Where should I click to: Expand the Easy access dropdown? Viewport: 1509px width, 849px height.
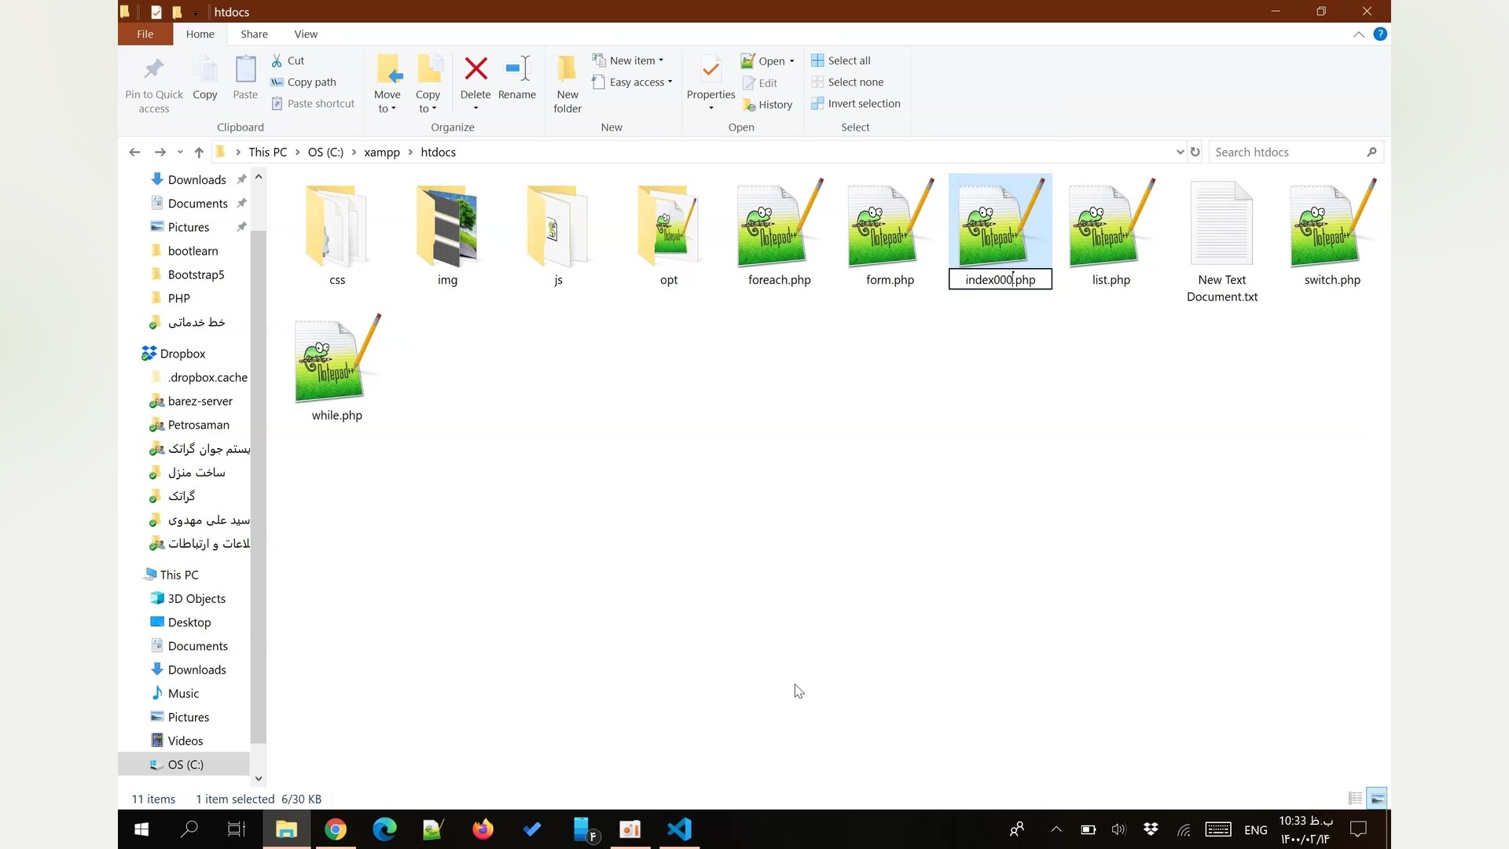pos(670,82)
